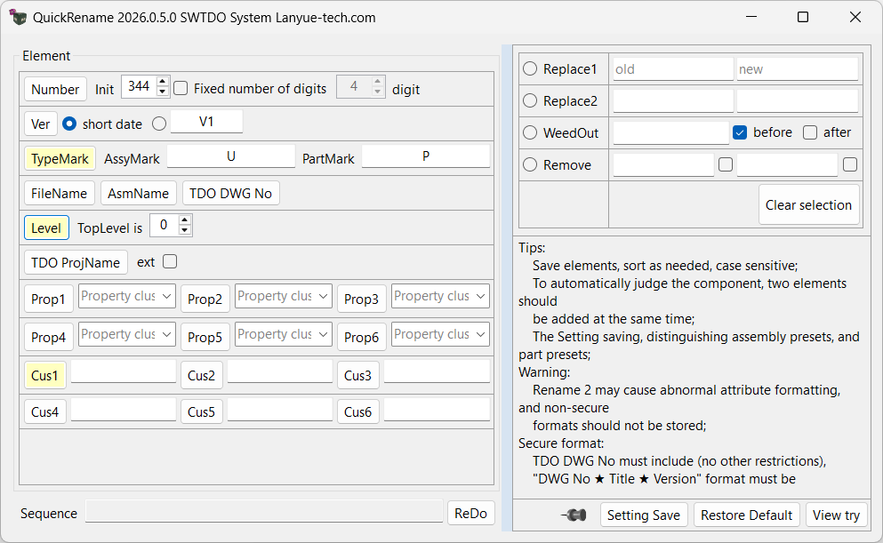
Task: Choose the WeedOut radio option
Action: point(530,132)
